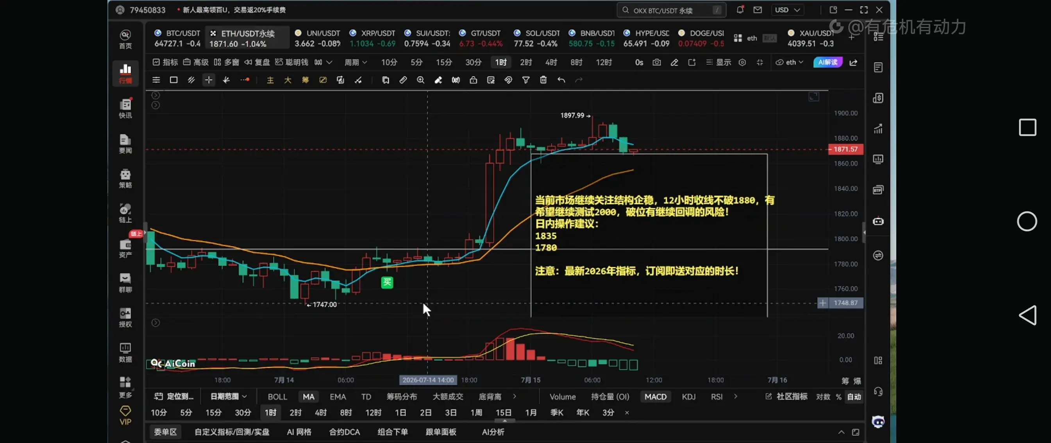Click the 复盘 replay button
This screenshot has height=443, width=1051.
point(257,62)
